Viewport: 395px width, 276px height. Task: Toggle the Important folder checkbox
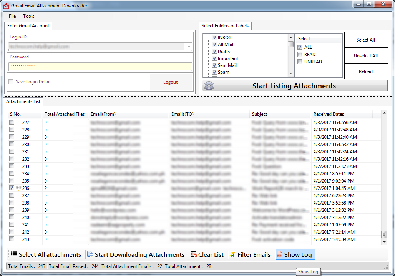point(215,58)
